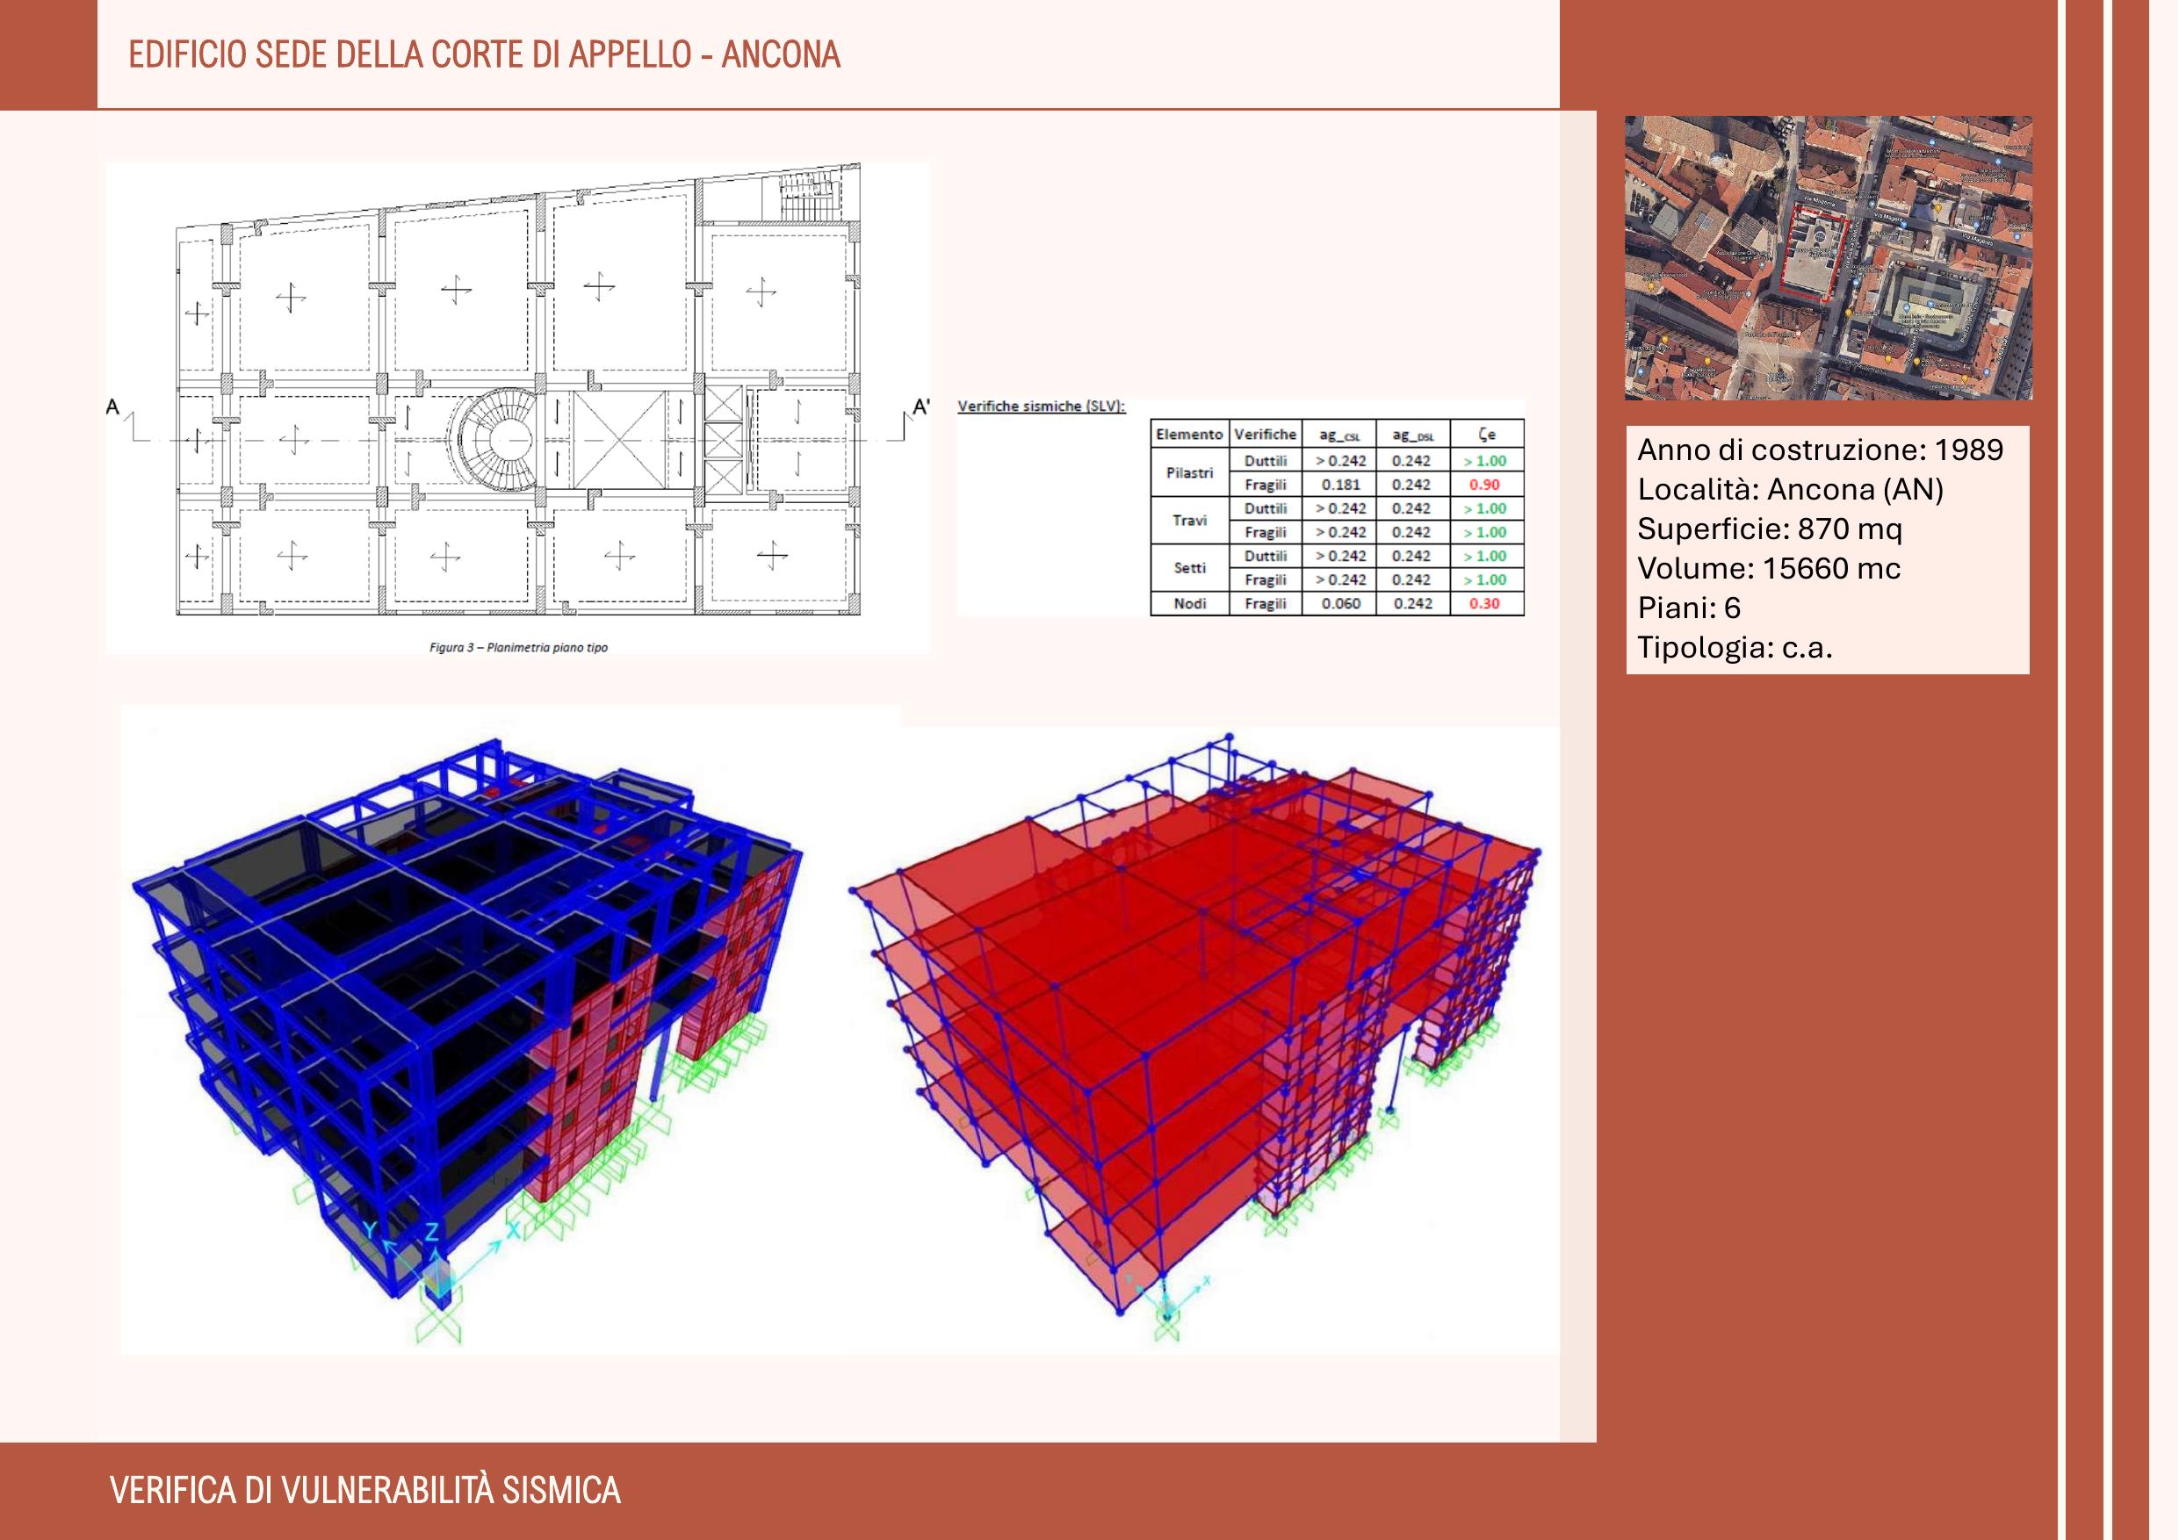
Task: Click the "ag_DSL" column header
Action: click(1412, 435)
